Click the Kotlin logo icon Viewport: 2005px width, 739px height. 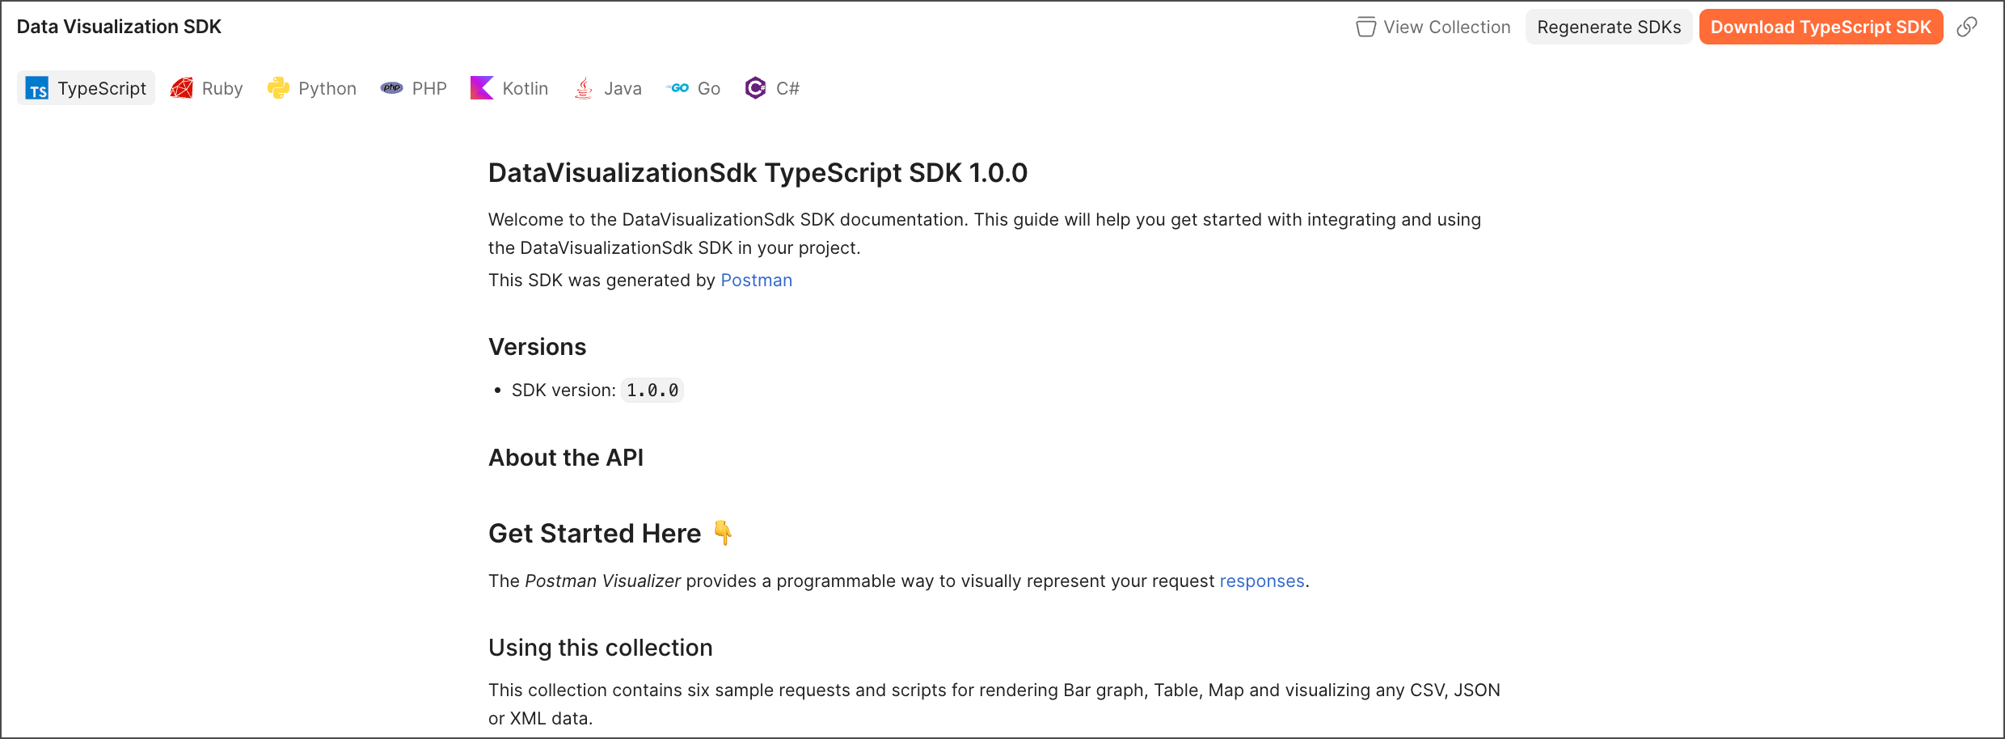coord(482,88)
